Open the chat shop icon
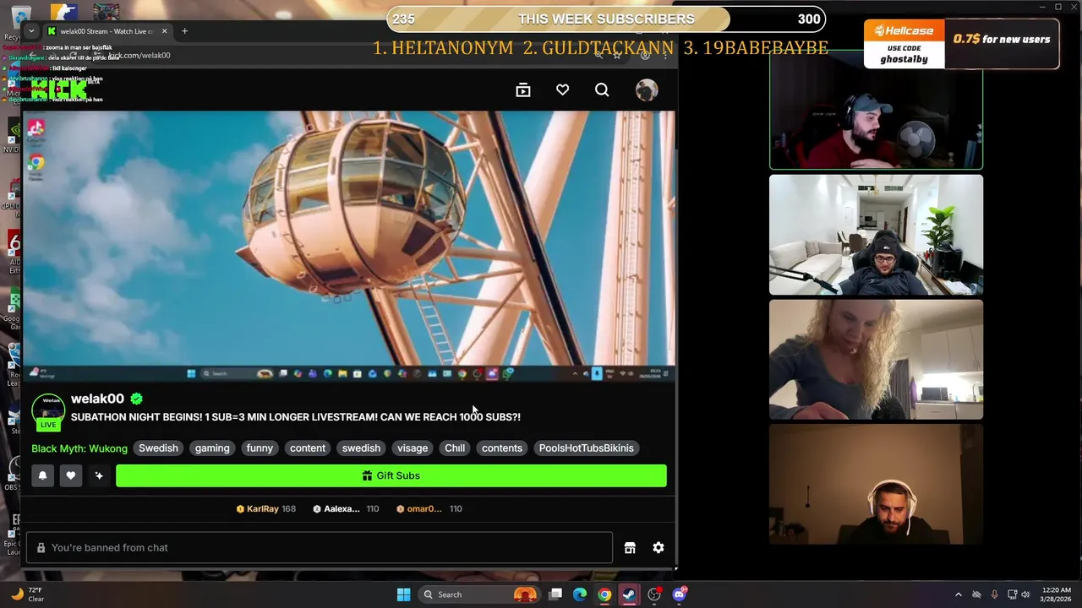The height and width of the screenshot is (608, 1082). click(x=630, y=547)
